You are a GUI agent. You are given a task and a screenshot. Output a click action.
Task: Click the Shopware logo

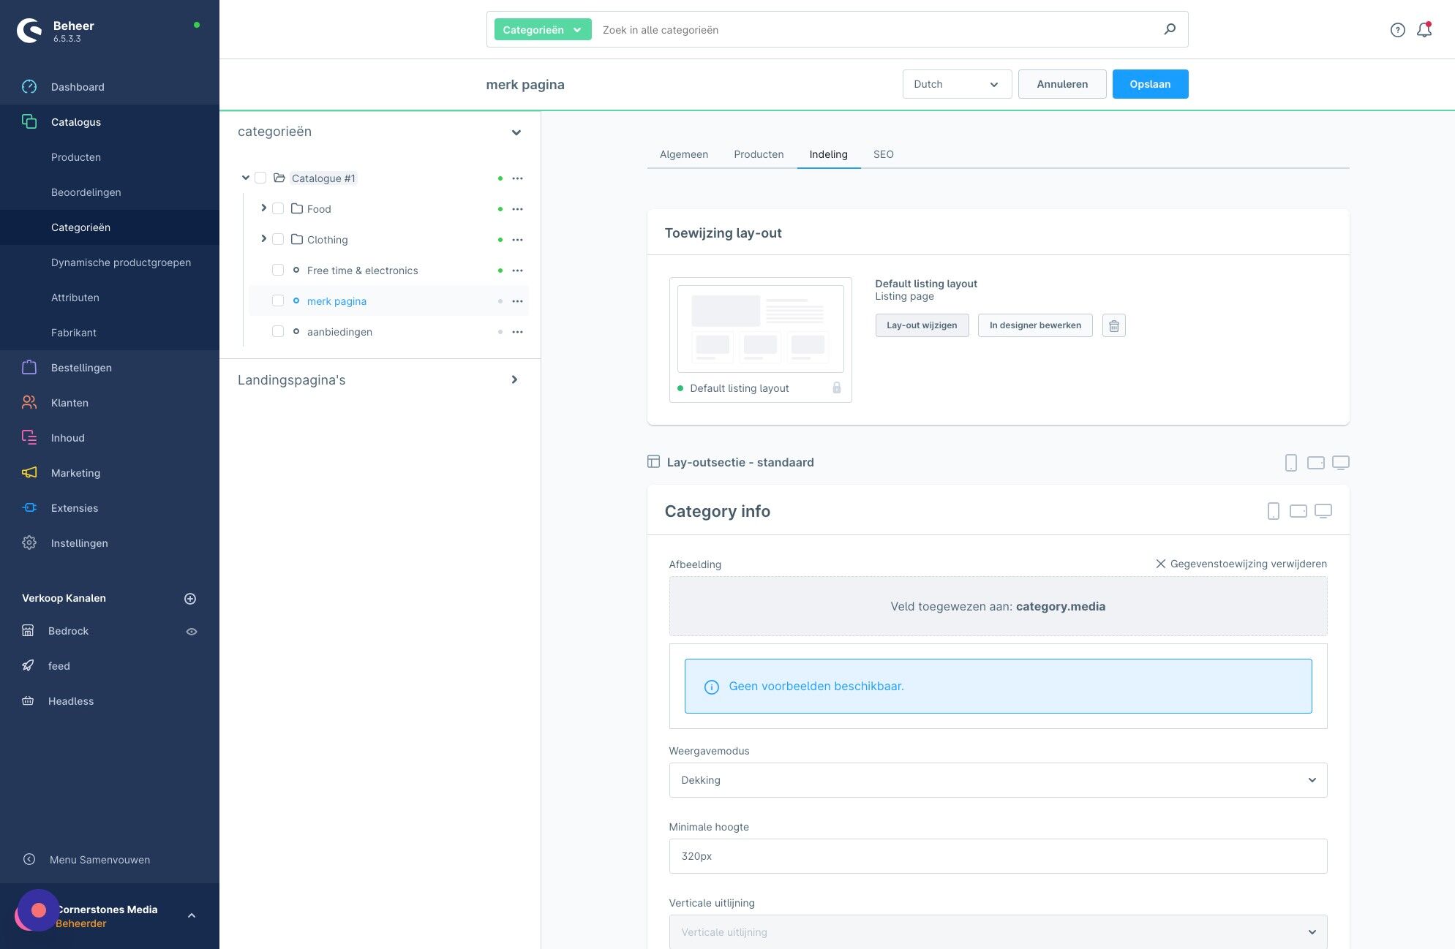tap(30, 30)
